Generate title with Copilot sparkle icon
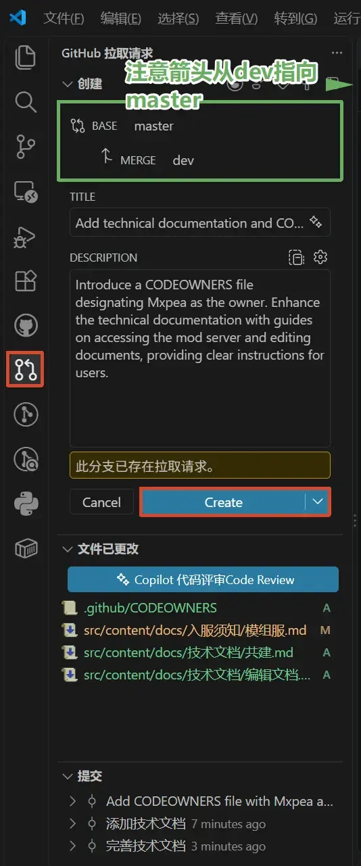The height and width of the screenshot is (866, 361). coord(315,222)
